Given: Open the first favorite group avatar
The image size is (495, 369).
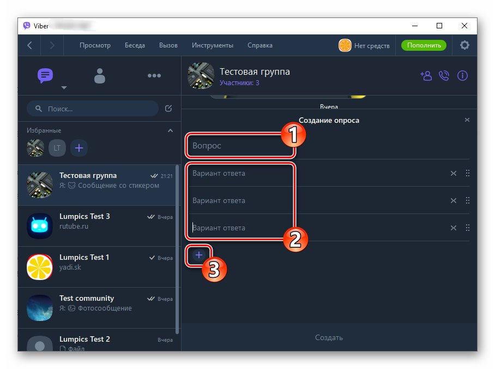Looking at the screenshot, I should pos(35,148).
